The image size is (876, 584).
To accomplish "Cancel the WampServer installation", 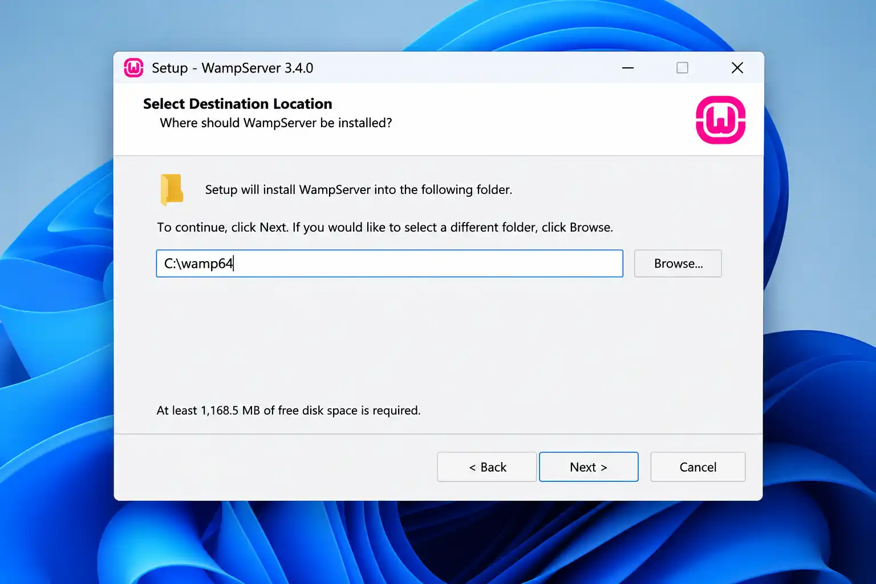I will coord(698,467).
